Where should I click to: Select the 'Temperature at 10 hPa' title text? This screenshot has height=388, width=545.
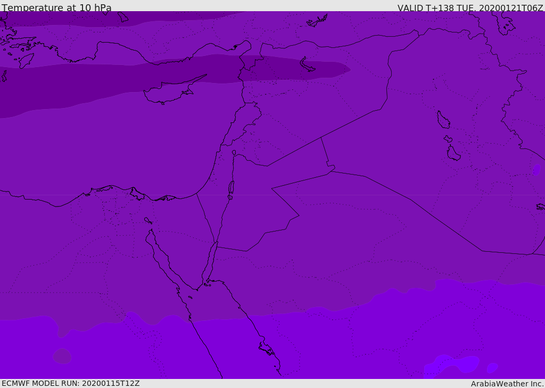coord(56,7)
